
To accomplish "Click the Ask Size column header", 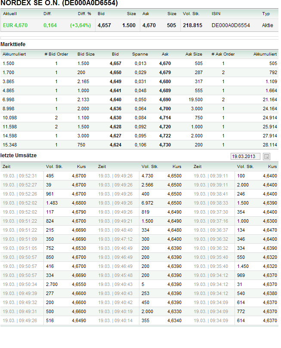I will click(x=194, y=54).
